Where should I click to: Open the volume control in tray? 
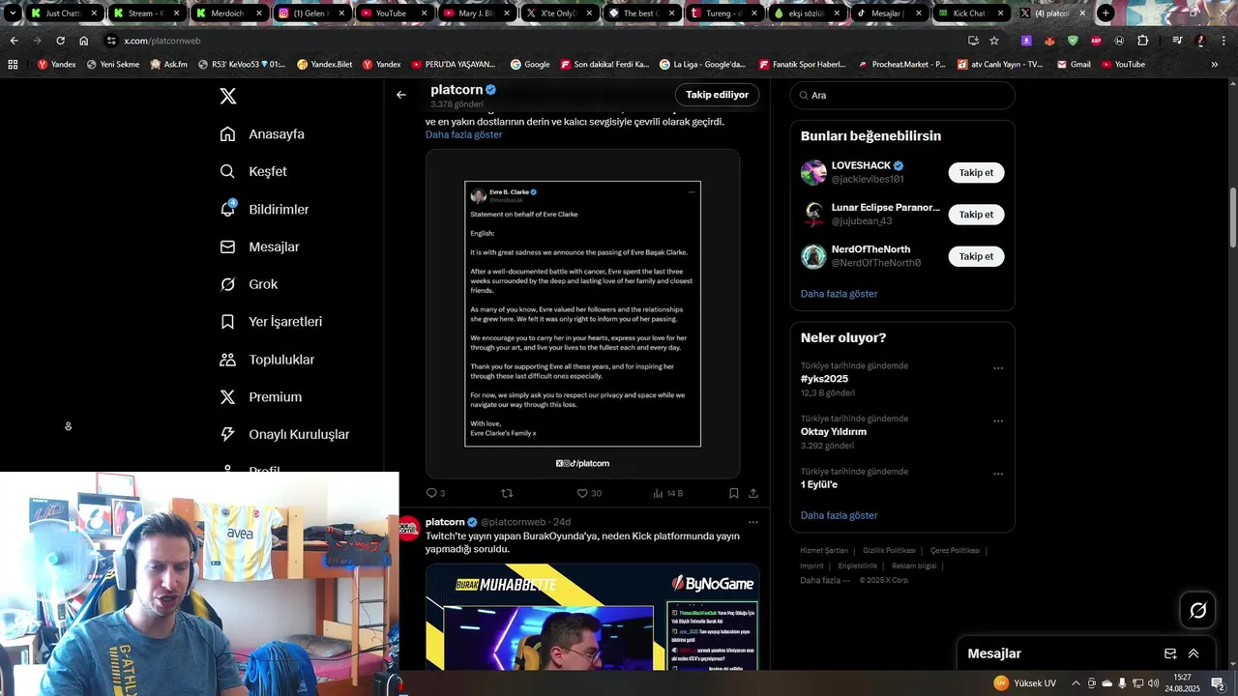pos(1153,682)
